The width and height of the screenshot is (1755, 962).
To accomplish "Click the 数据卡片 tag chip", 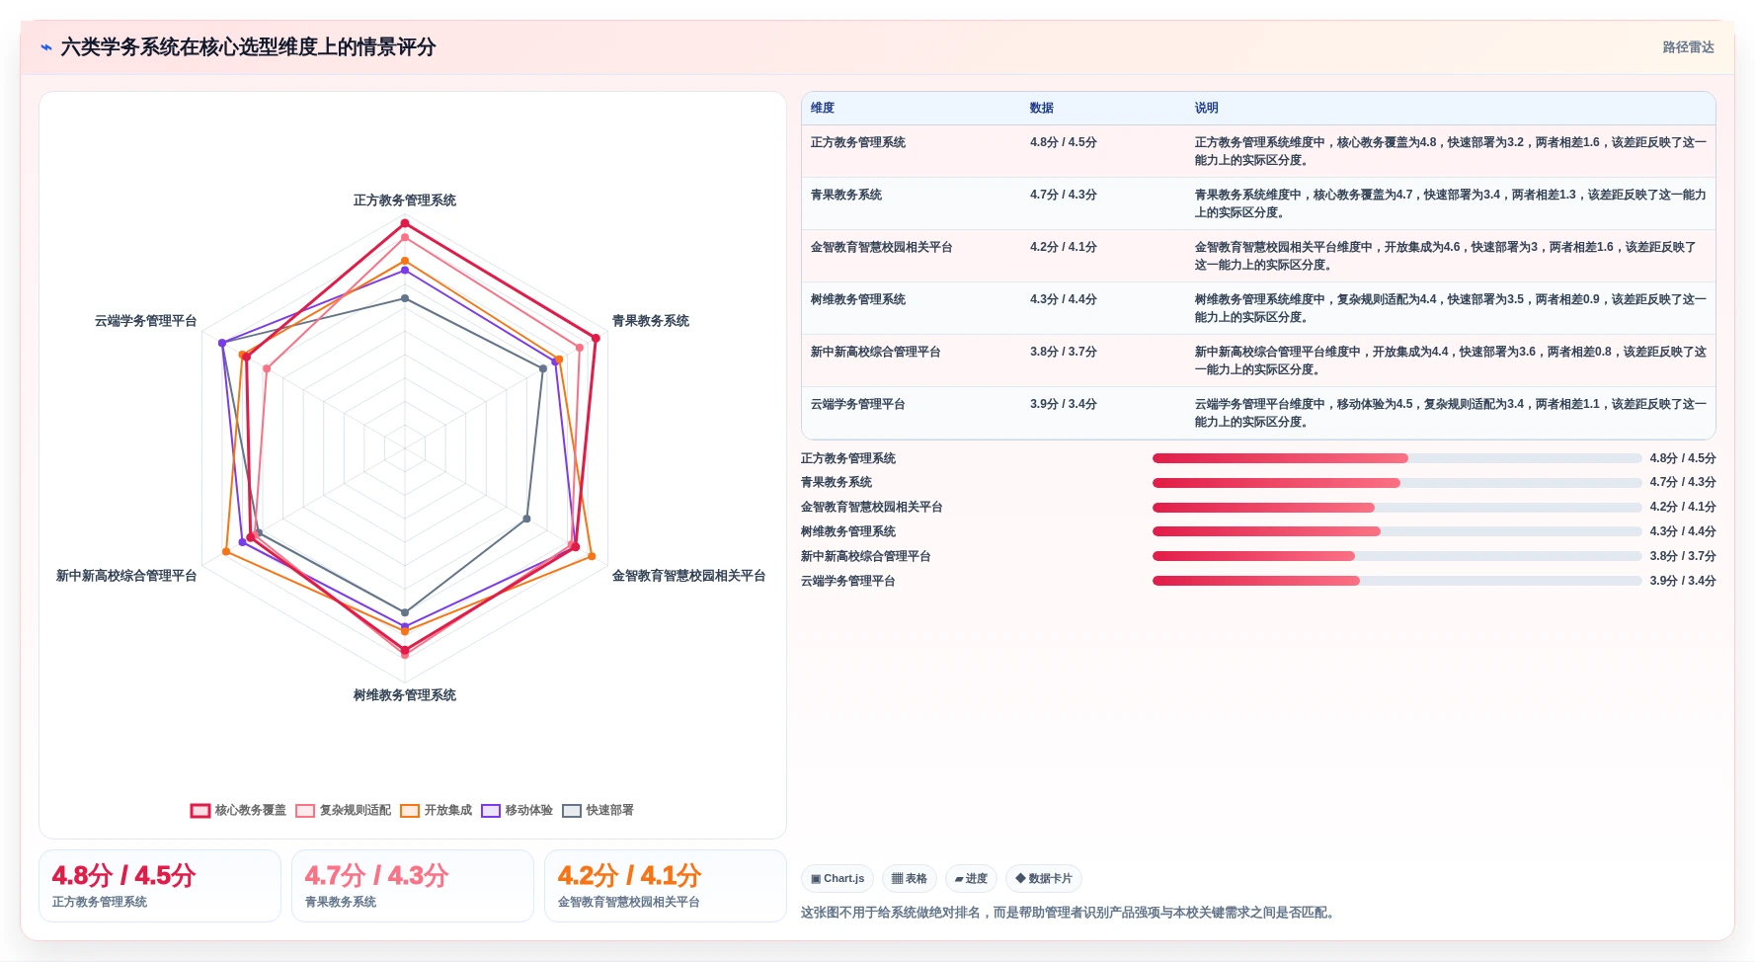I will point(1044,878).
